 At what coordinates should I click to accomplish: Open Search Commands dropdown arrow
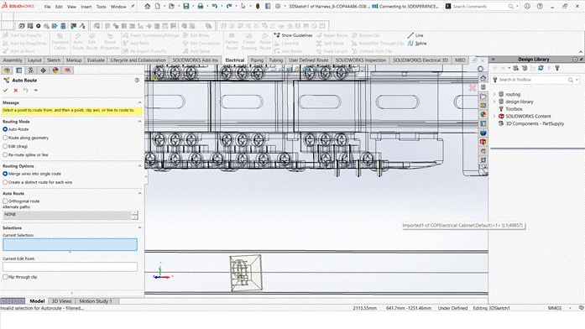[x=517, y=7]
